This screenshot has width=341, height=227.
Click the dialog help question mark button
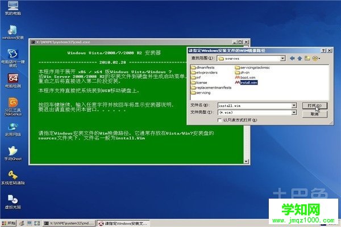(x=323, y=51)
